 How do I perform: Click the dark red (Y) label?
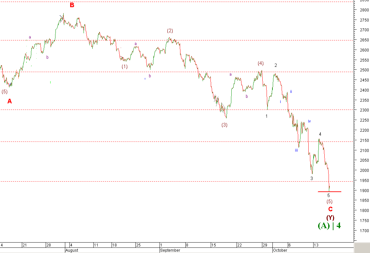pos(330,217)
